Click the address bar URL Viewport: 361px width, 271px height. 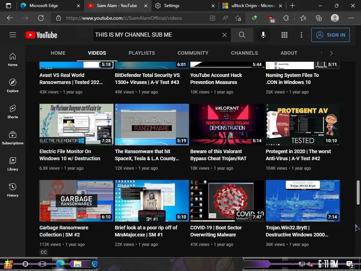tap(124, 18)
